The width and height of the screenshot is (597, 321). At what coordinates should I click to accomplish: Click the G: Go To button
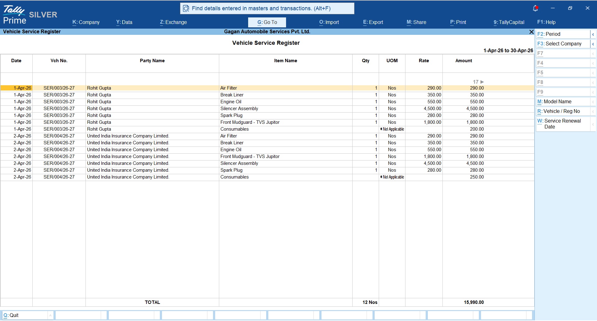tap(267, 22)
